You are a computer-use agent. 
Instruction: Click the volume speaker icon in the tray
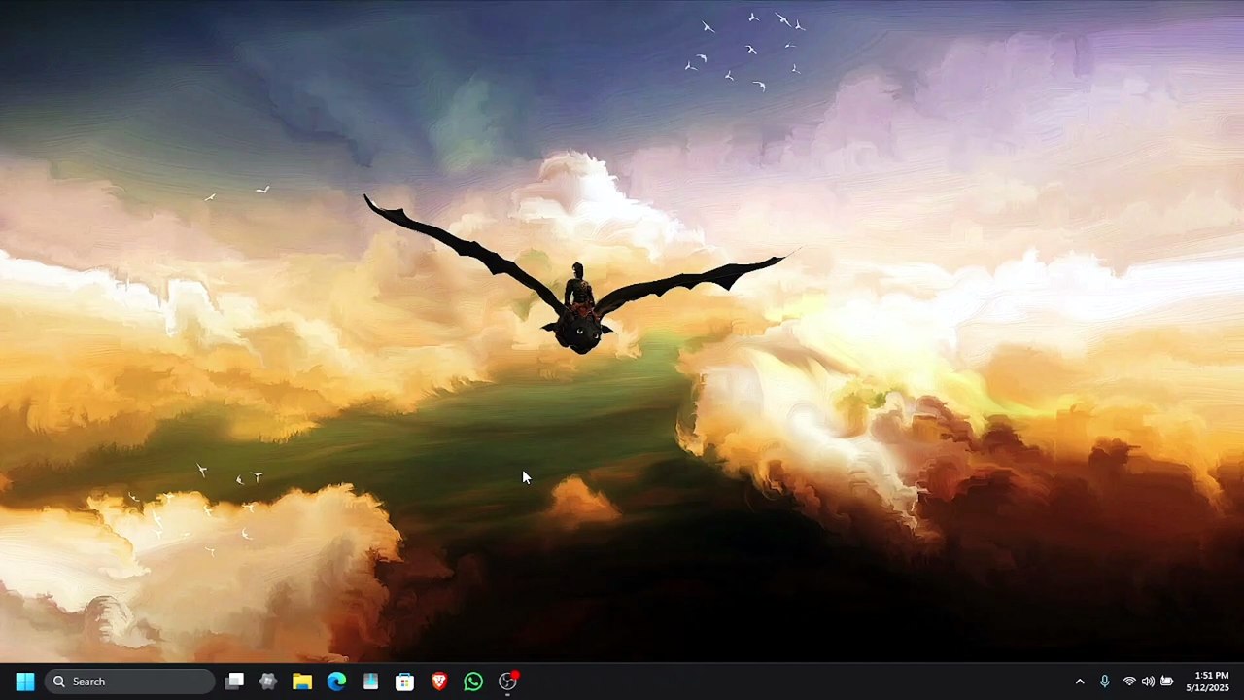point(1148,682)
